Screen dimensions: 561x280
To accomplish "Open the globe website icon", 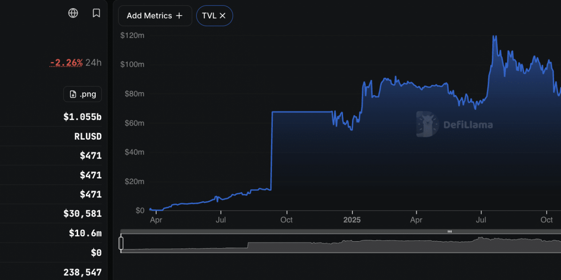I will point(73,13).
